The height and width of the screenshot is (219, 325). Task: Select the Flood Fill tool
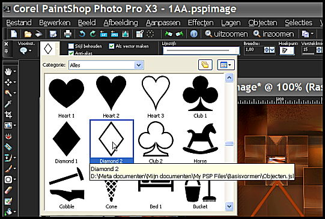8,212
